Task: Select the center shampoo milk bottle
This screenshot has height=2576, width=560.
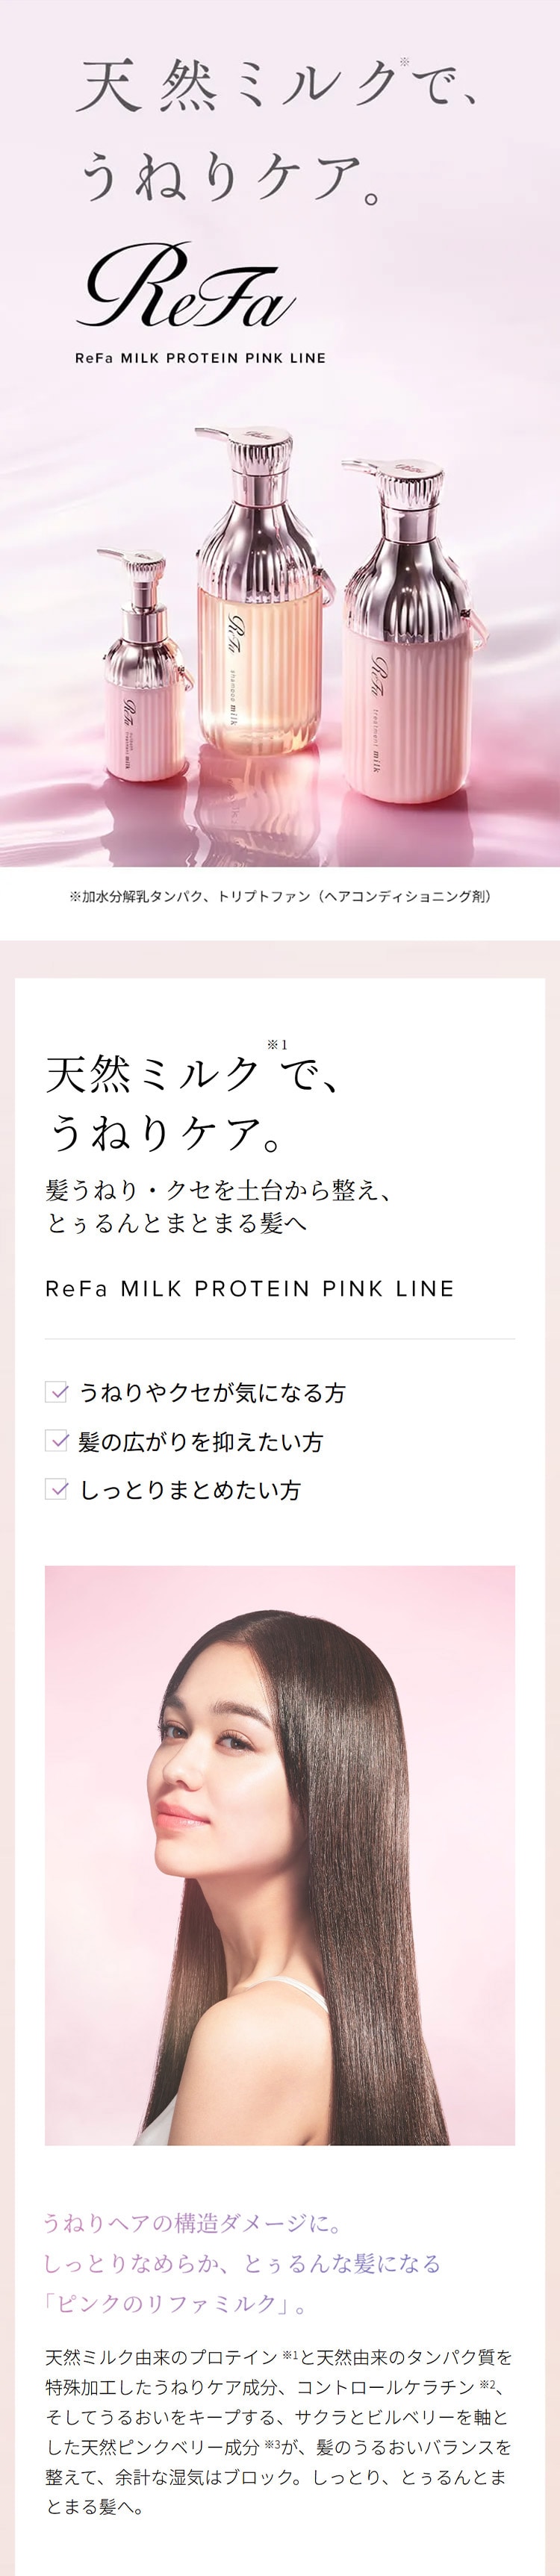Action: pyautogui.click(x=262, y=622)
